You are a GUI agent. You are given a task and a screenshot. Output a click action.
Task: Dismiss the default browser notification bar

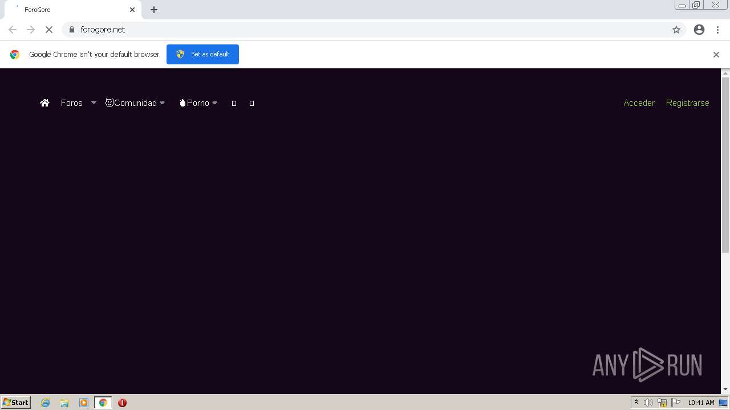(x=716, y=55)
